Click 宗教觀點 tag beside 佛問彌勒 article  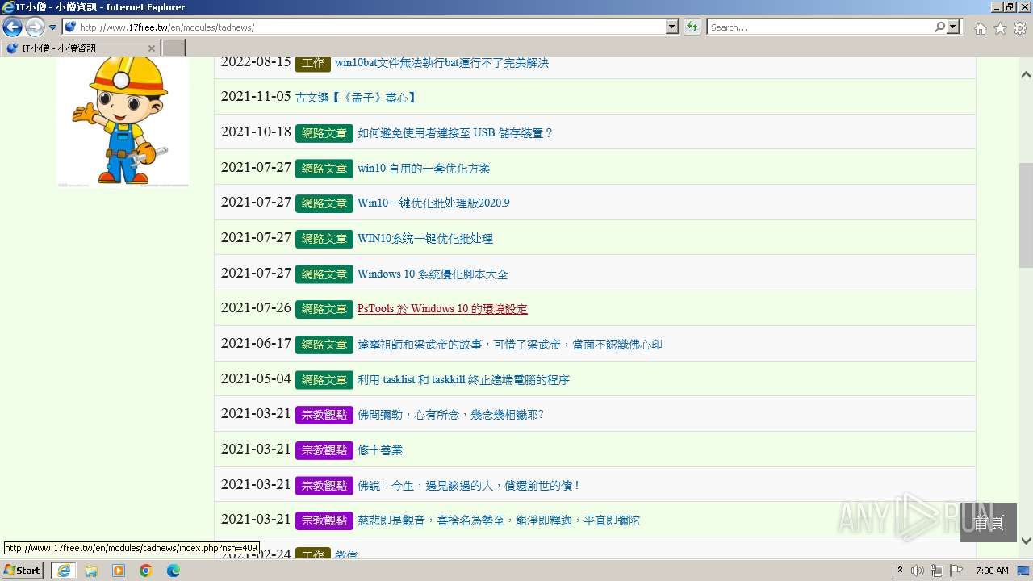[x=324, y=415]
